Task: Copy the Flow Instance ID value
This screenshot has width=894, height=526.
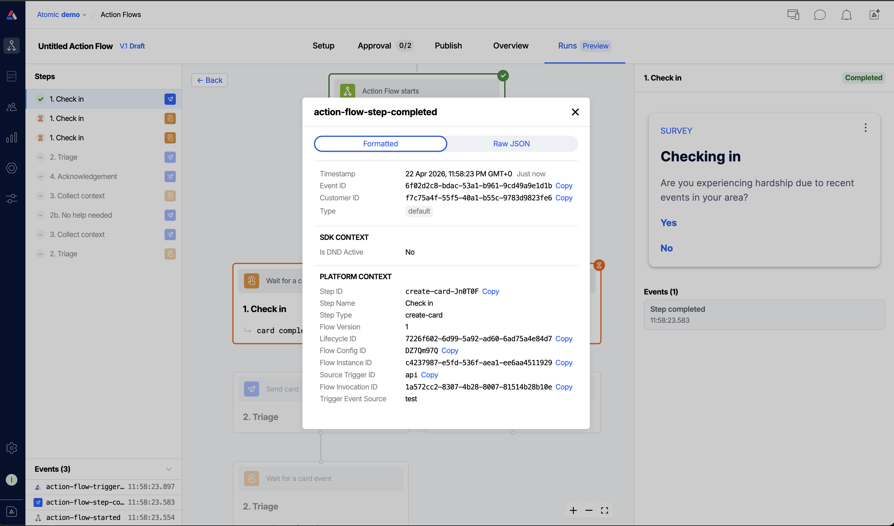Action: pyautogui.click(x=564, y=363)
